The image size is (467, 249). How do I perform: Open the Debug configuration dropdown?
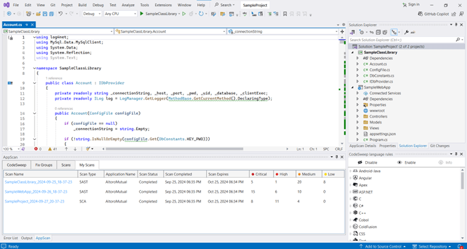[92, 14]
